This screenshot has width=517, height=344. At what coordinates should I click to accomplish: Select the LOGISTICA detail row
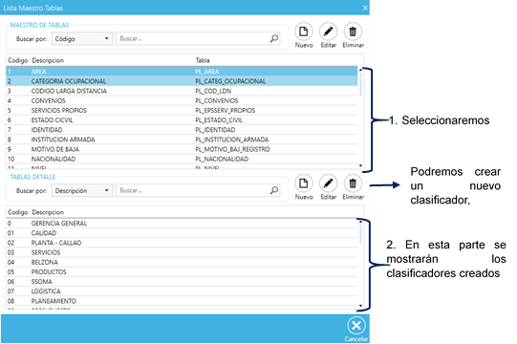point(182,291)
